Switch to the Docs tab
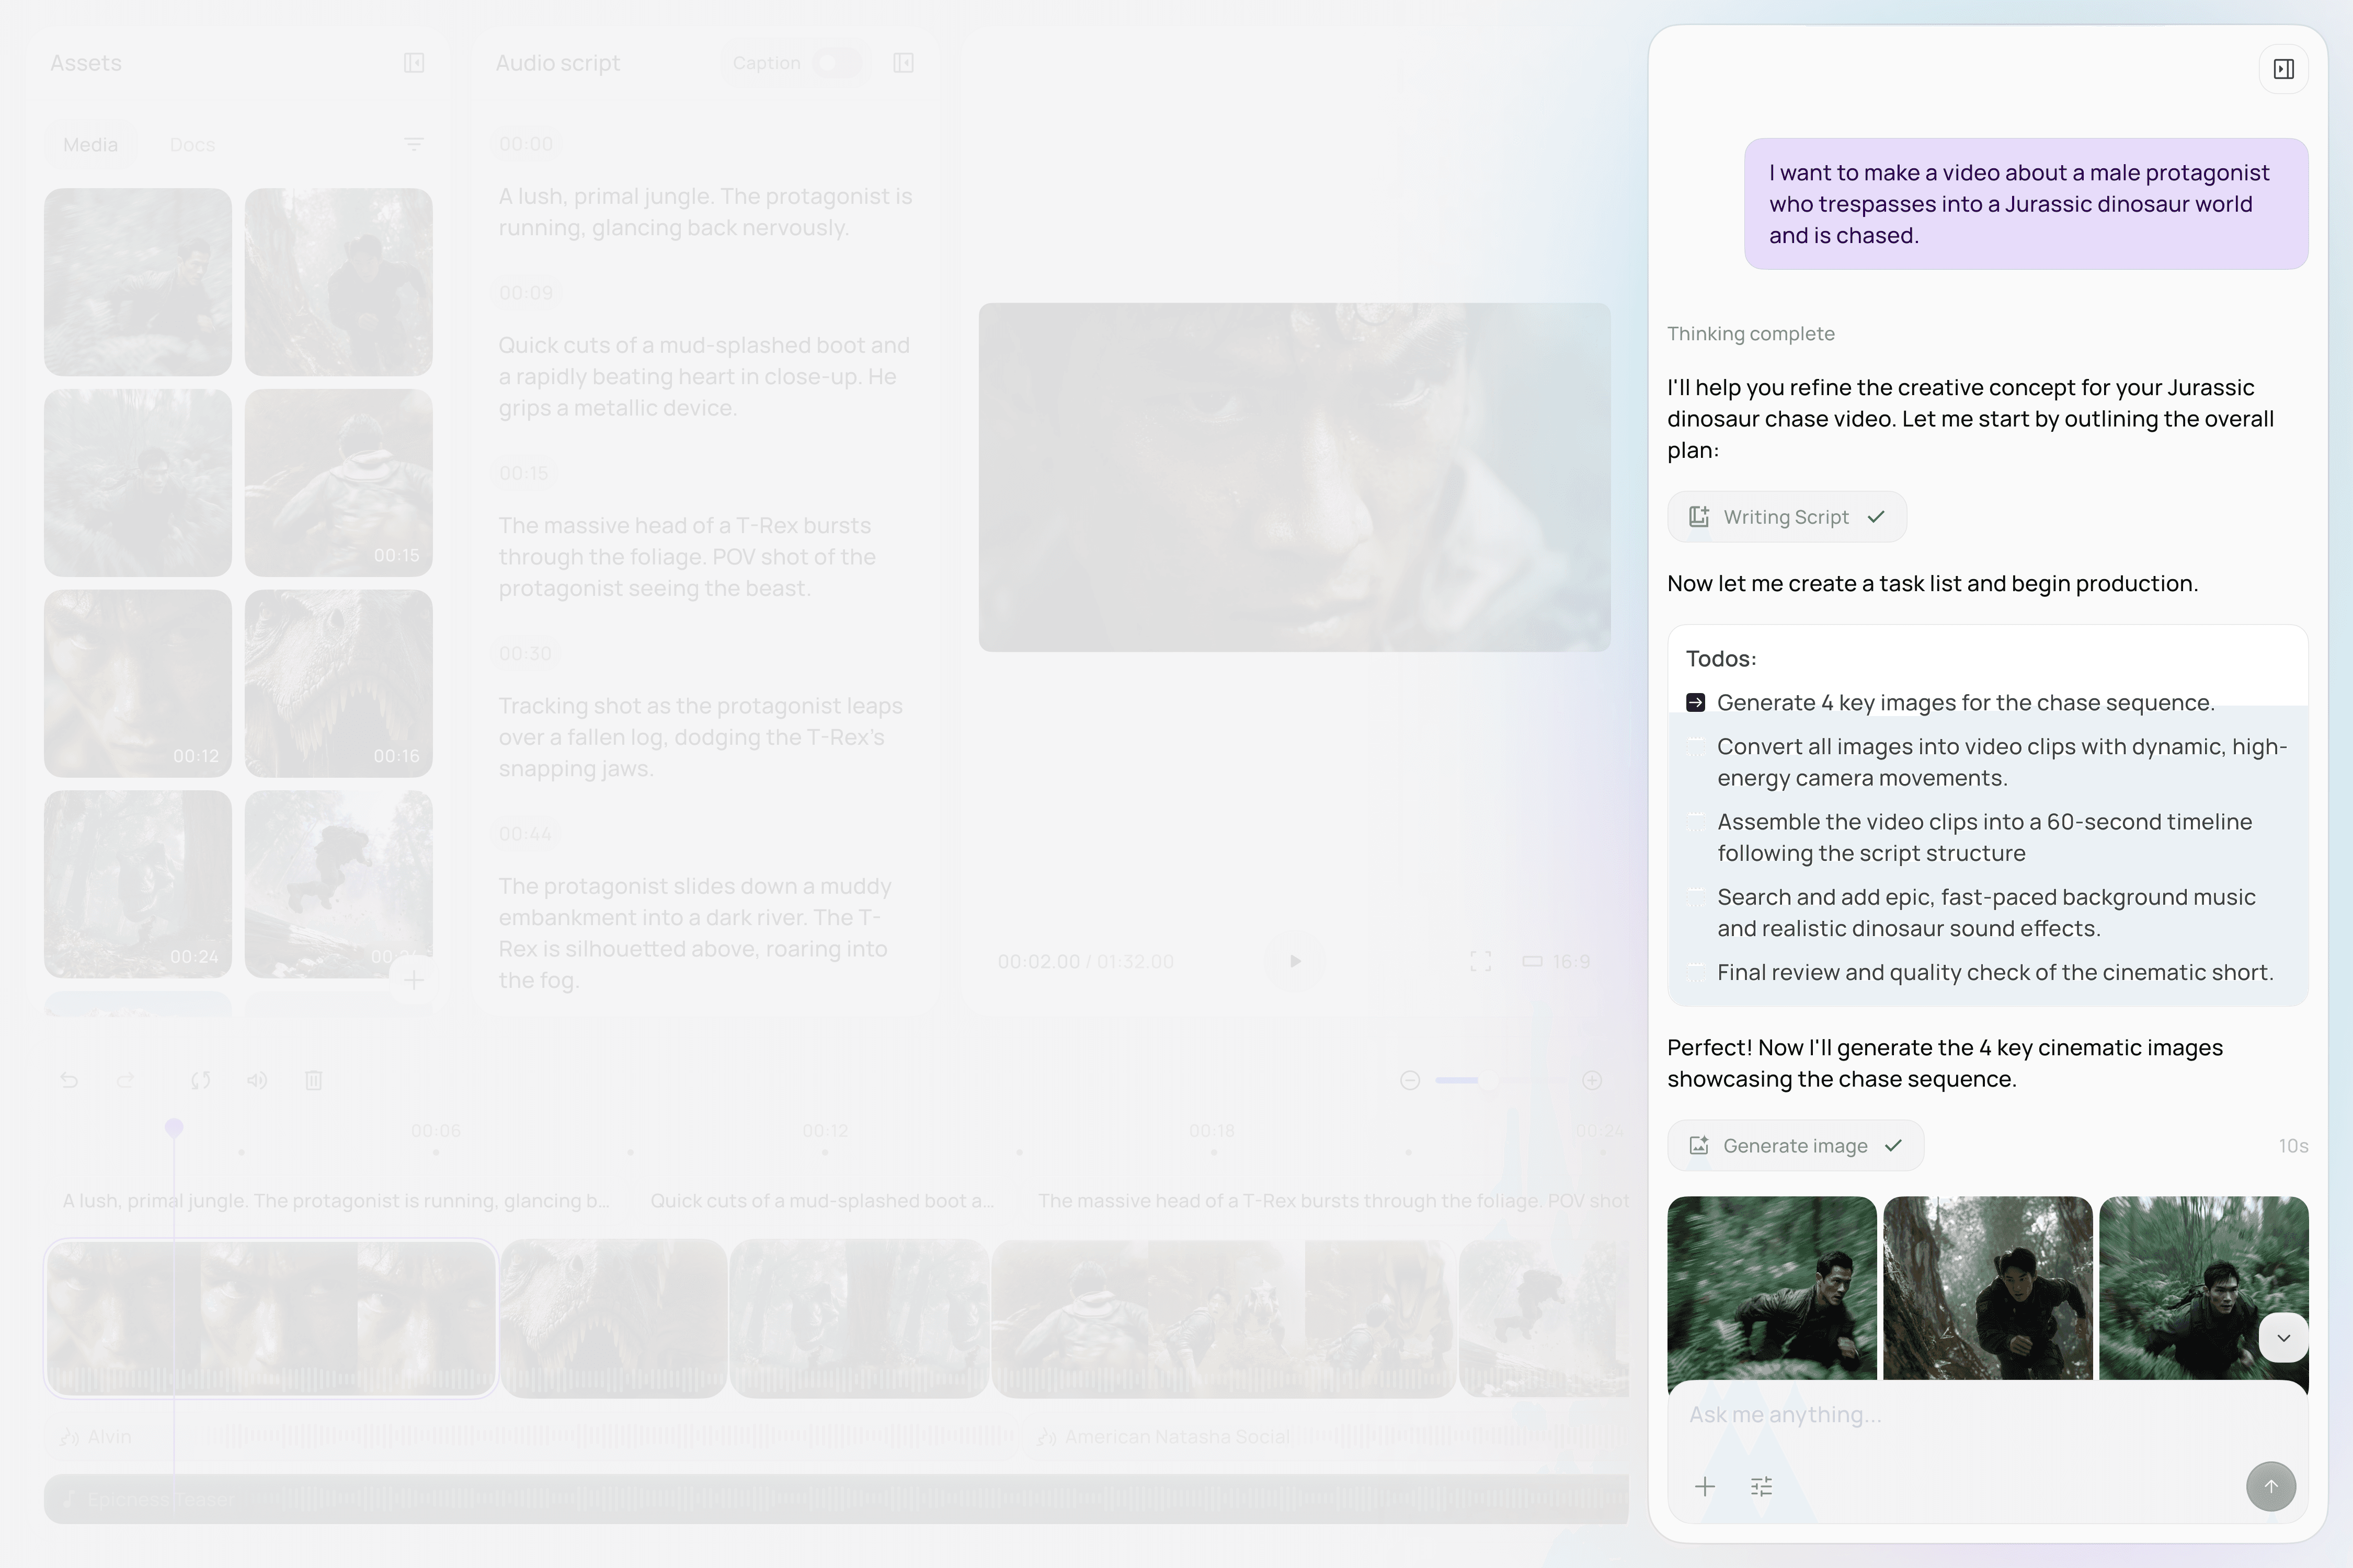2353x1568 pixels. click(192, 145)
